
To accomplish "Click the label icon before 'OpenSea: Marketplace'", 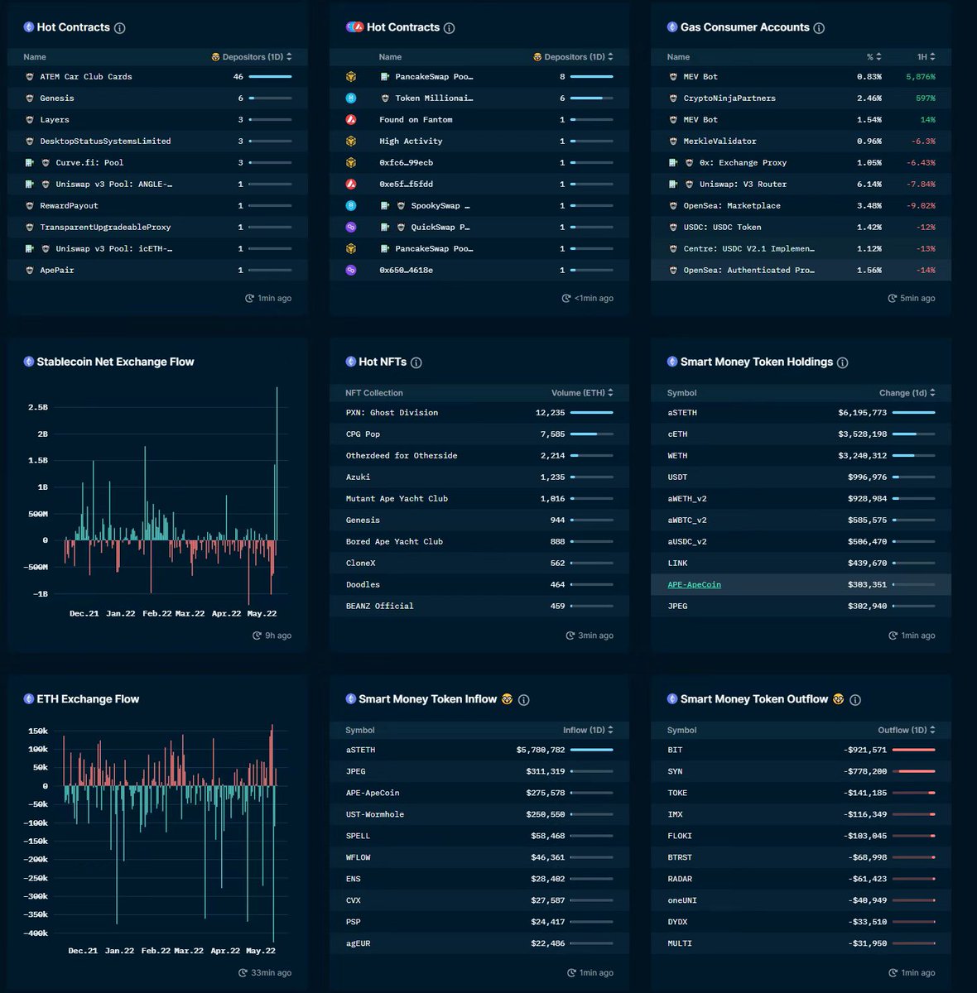I will [x=673, y=205].
